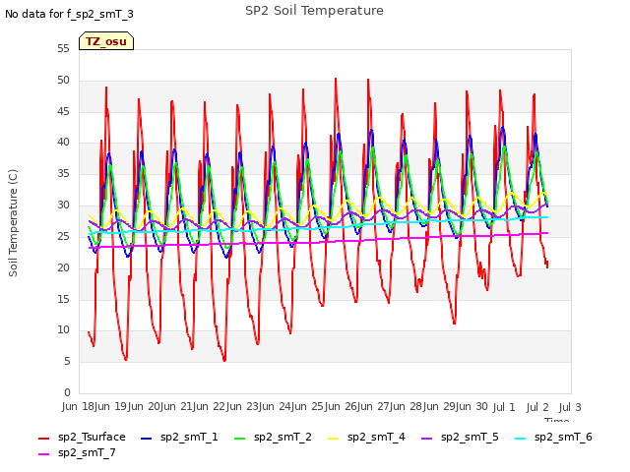This screenshot has height=472, width=630.
Task: Click the cyan sp2_smT_6 legend swatch
Action: click(521, 439)
